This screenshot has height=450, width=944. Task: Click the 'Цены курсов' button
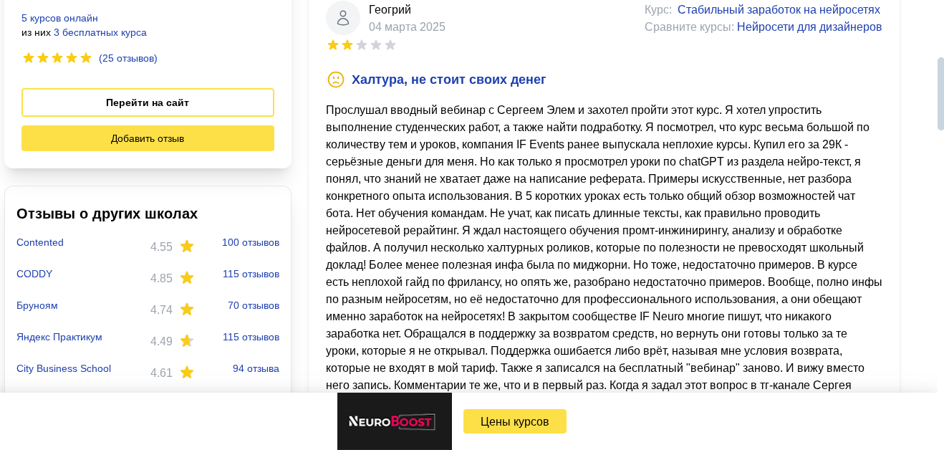[515, 421]
